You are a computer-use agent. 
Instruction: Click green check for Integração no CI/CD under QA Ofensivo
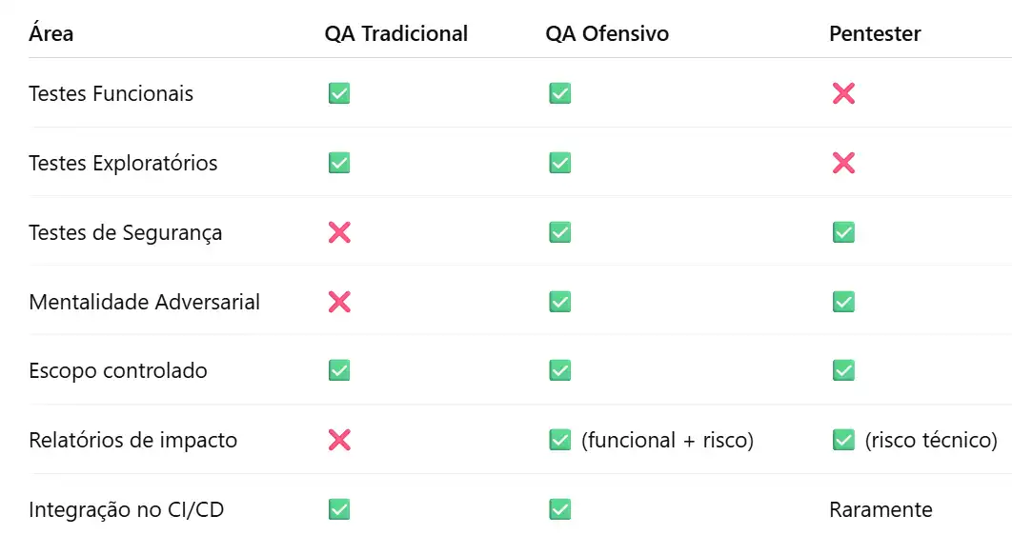pos(559,509)
